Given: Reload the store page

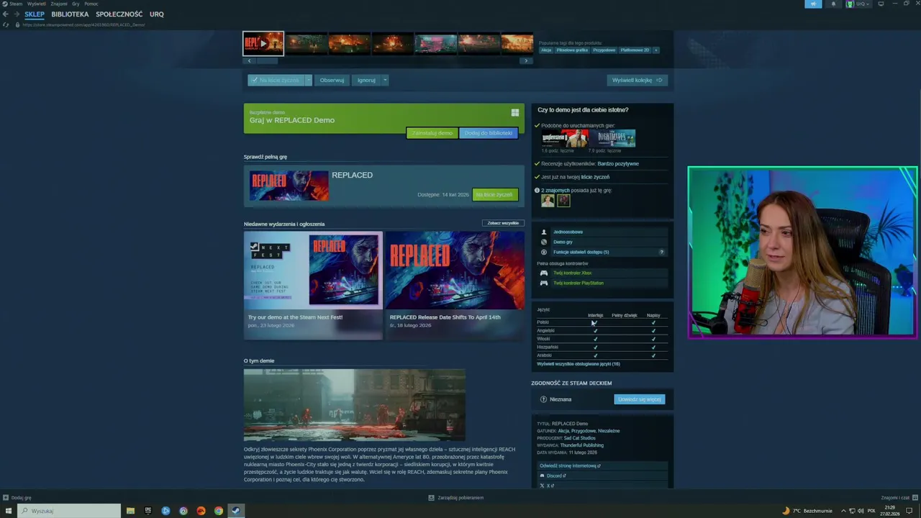Looking at the screenshot, I should point(6,24).
